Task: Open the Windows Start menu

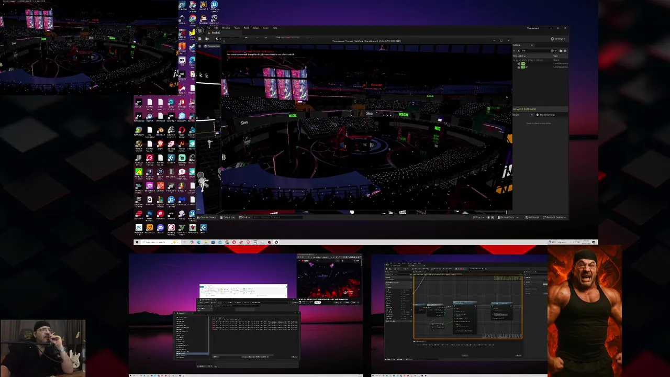Action: pyautogui.click(x=137, y=242)
